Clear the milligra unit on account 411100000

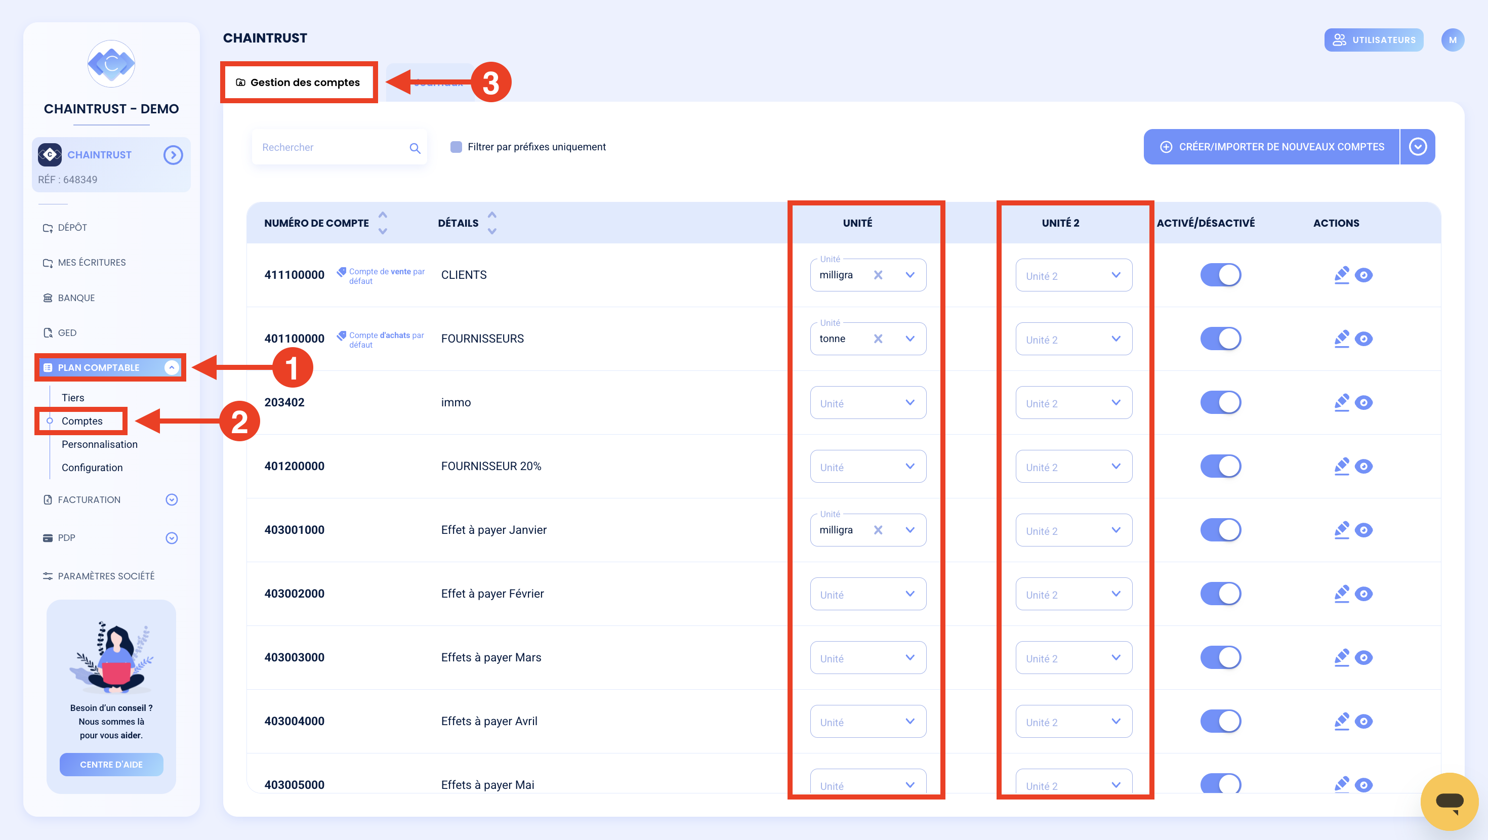pos(878,275)
